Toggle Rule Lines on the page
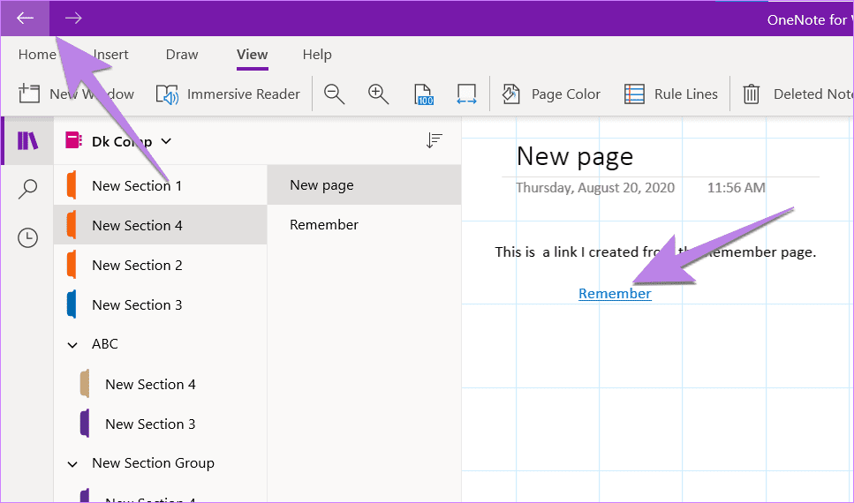 pos(670,94)
